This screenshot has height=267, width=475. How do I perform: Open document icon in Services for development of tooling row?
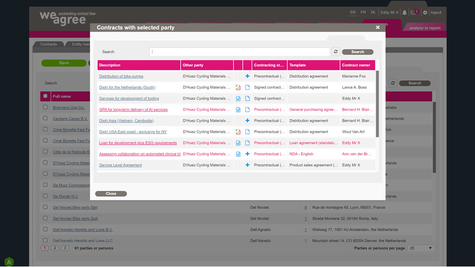[248, 98]
